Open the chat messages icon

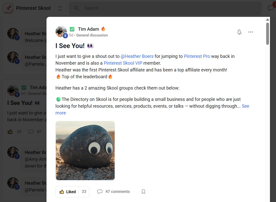[270, 8]
